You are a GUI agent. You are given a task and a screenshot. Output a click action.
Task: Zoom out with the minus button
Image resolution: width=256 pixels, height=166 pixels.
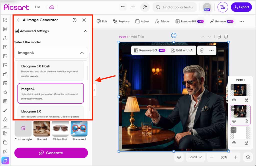pos(212,157)
